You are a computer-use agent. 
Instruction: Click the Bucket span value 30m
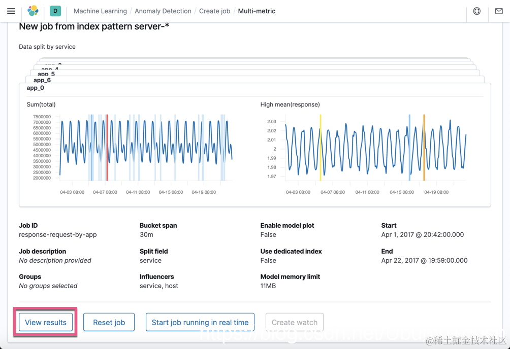pyautogui.click(x=146, y=235)
